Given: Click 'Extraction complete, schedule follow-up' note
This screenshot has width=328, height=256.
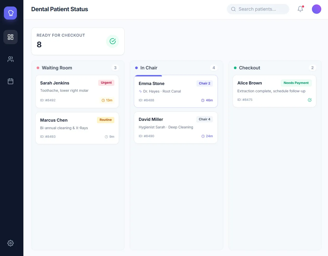Looking at the screenshot, I should [x=271, y=91].
